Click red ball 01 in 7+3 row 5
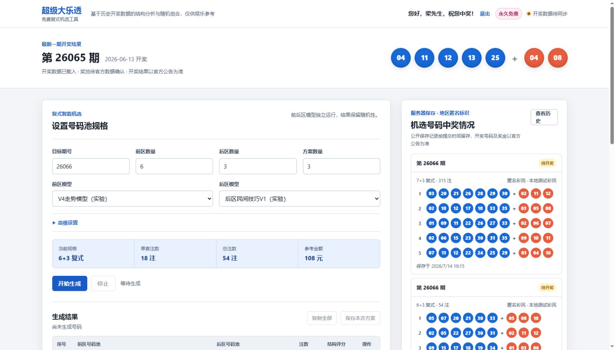 pos(523,253)
